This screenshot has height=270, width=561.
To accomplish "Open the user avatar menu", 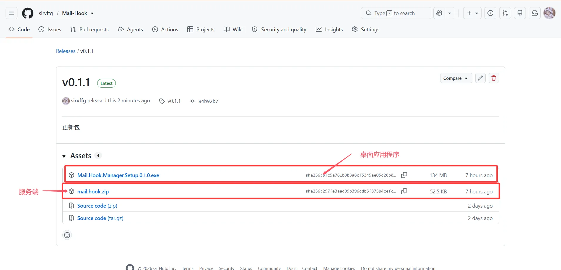I will [549, 13].
